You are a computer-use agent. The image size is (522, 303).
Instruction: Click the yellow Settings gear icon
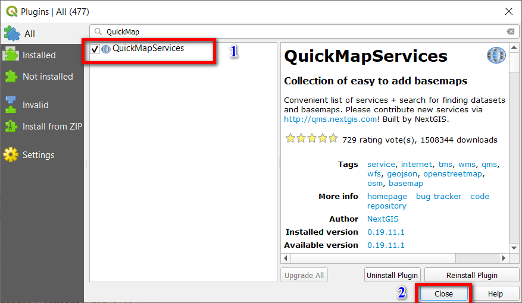[x=11, y=154]
